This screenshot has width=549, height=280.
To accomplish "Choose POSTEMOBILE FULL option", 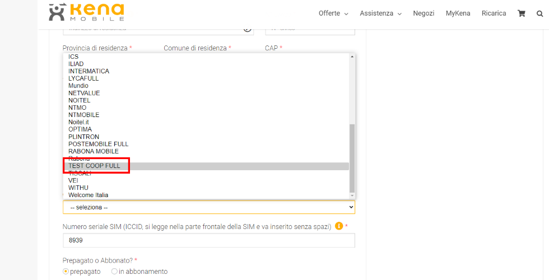I will (206, 144).
